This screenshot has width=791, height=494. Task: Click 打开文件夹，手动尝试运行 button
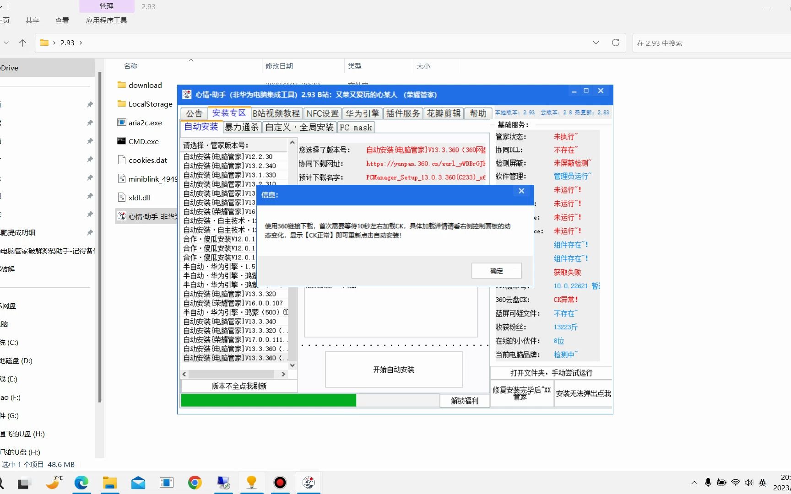[x=551, y=373]
